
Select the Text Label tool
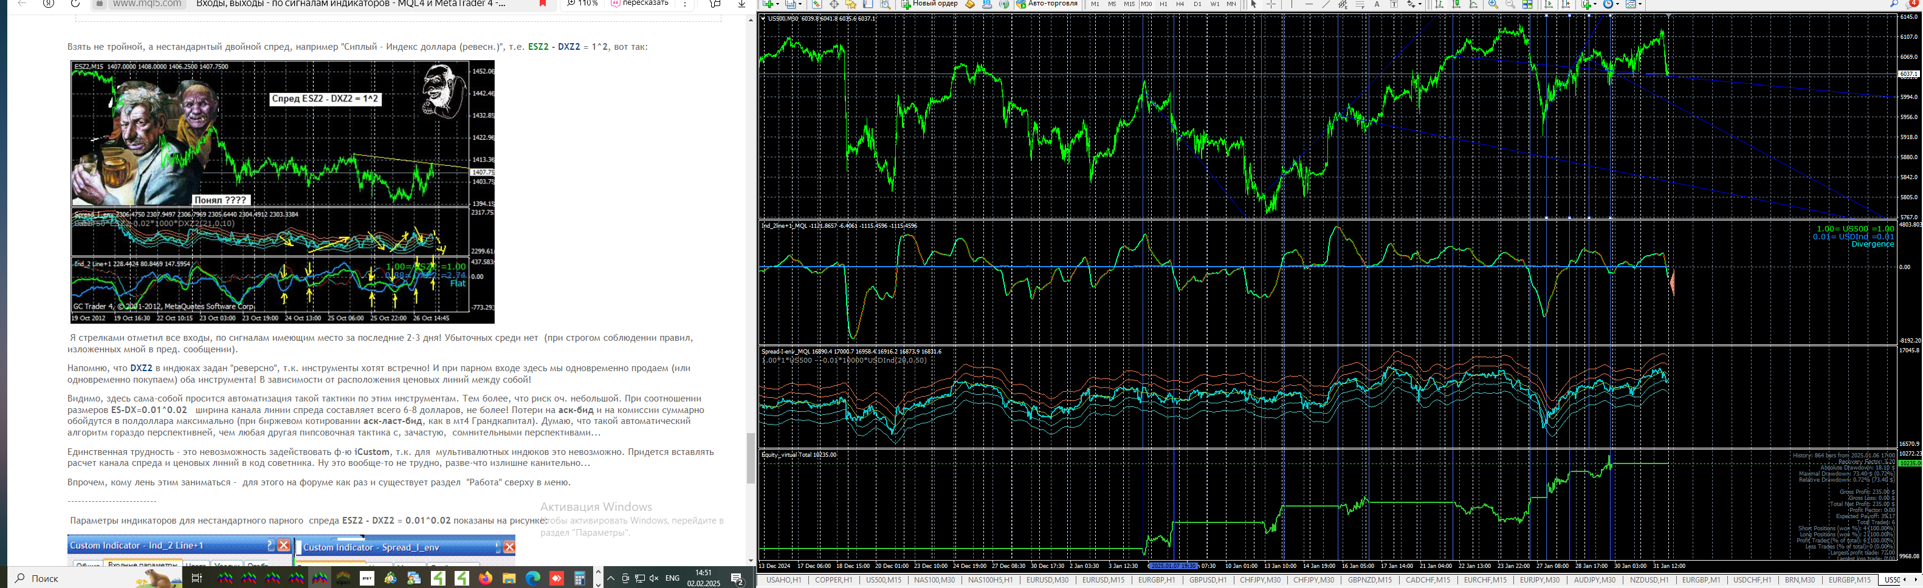click(1394, 4)
